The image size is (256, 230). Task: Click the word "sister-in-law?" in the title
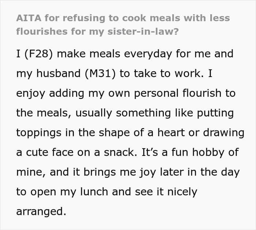click(143, 31)
